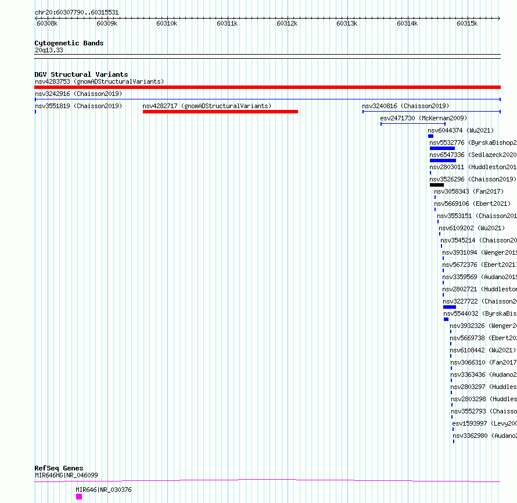Viewport: 517px width, 503px height.
Task: Open the nsv3058343 (Fan2017) label
Action: click(x=469, y=191)
